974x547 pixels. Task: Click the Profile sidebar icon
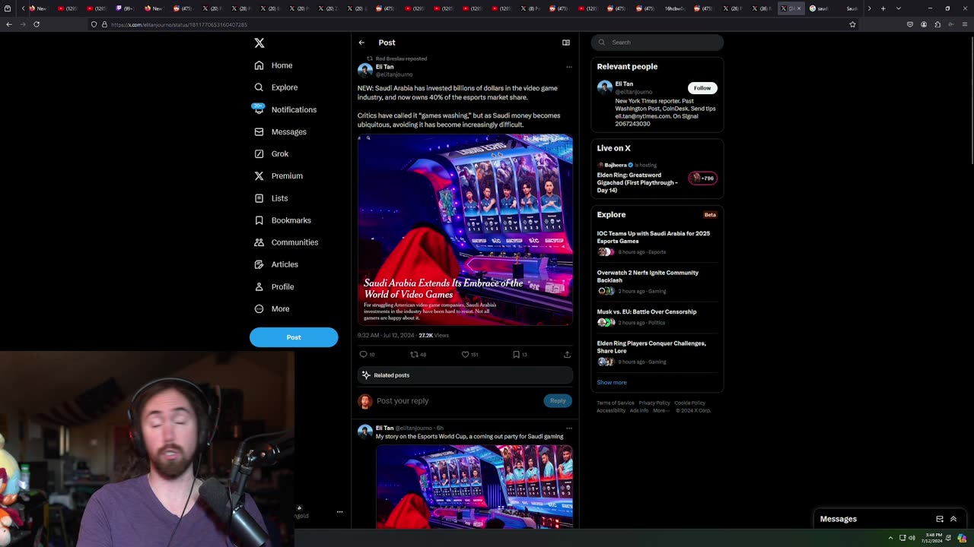[259, 286]
